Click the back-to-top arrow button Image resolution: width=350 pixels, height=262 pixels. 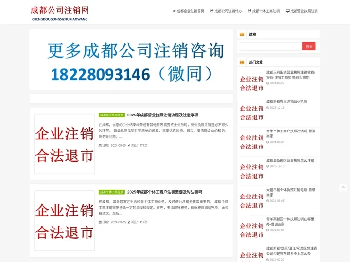click(343, 188)
